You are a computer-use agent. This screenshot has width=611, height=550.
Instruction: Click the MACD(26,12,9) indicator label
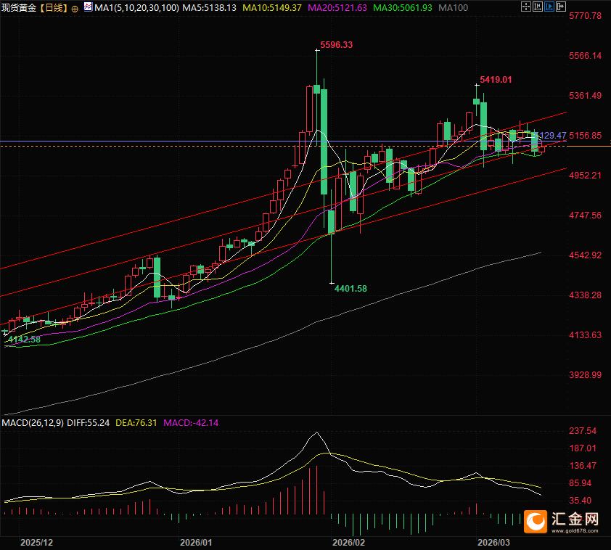[x=33, y=422]
